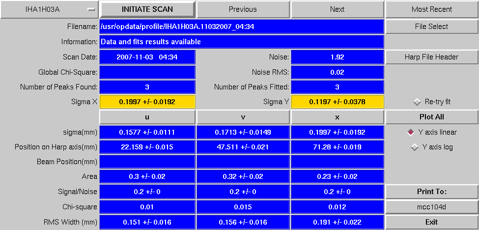
Task: Select the yellow Sigma X value field
Action: click(x=147, y=102)
